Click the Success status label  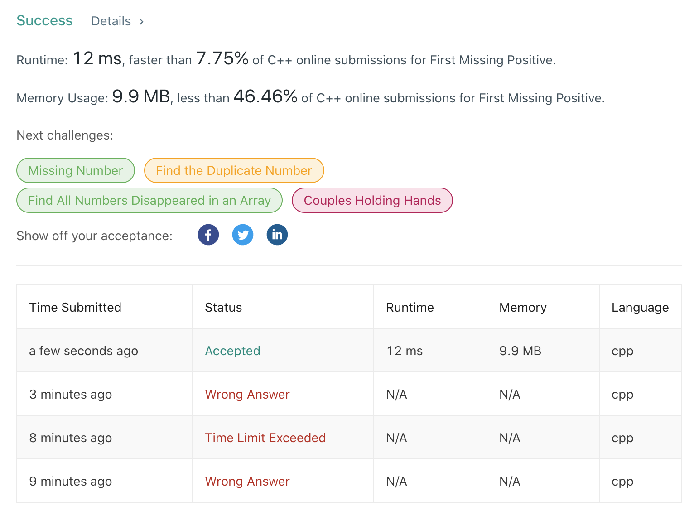[44, 20]
